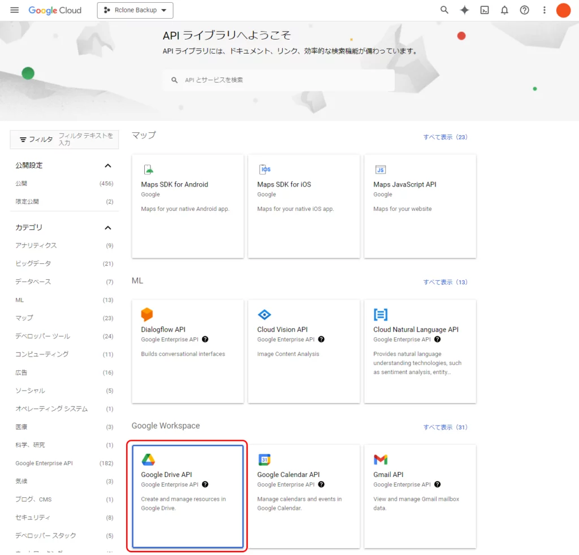Open the Maps SDK for Android card
The image size is (579, 555).
pyautogui.click(x=188, y=206)
